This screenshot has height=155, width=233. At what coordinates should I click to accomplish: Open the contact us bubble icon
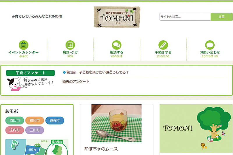click(210, 45)
